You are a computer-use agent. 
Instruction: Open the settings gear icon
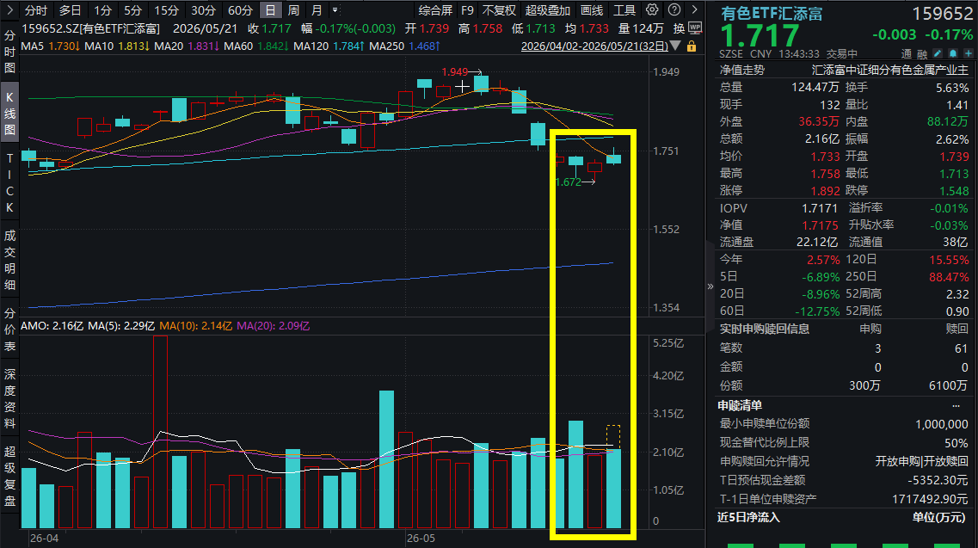652,9
